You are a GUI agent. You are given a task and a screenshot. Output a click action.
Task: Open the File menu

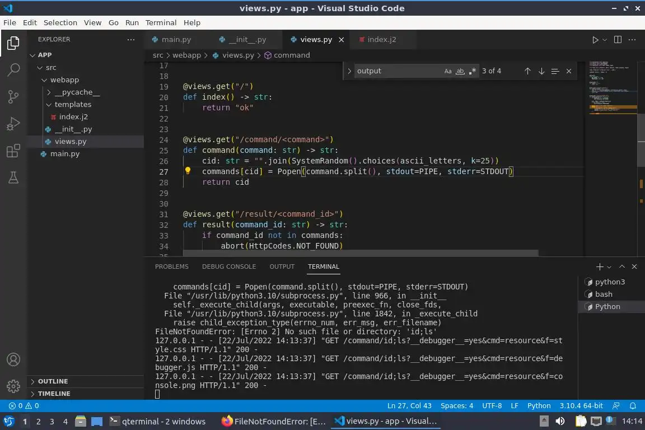(x=10, y=22)
